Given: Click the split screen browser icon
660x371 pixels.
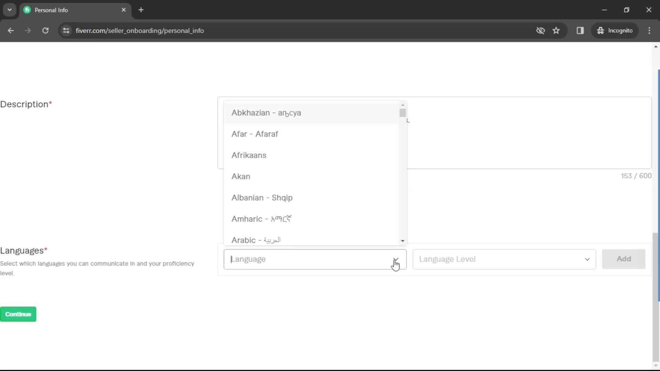Looking at the screenshot, I should [580, 31].
